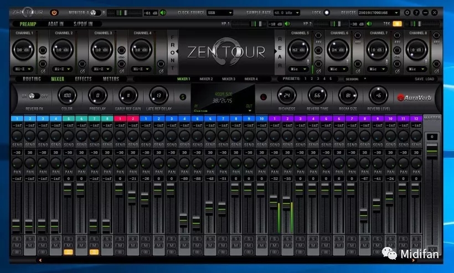Open the Routing tab
The image size is (454, 273).
coord(32,79)
